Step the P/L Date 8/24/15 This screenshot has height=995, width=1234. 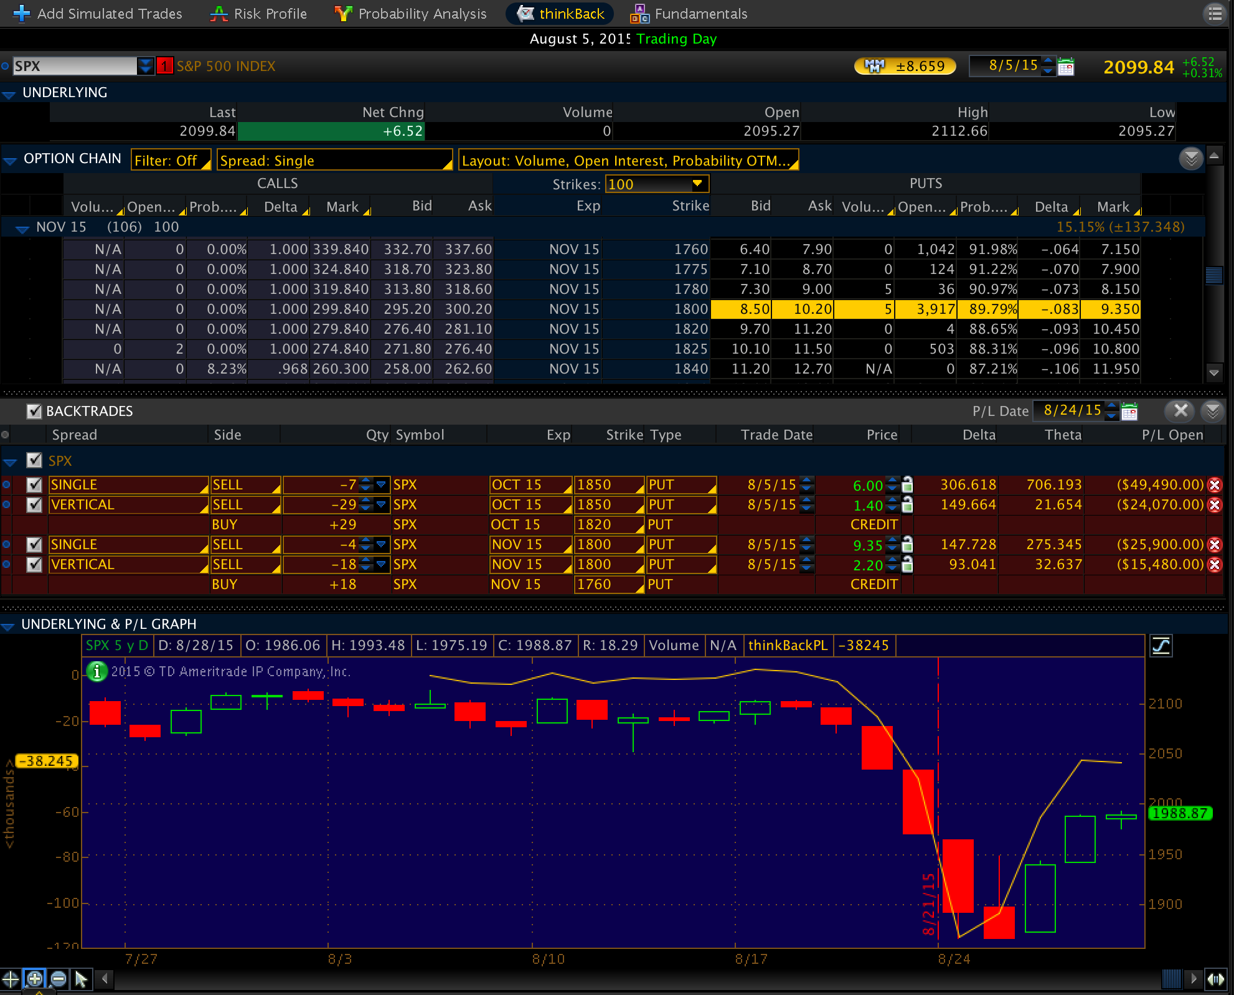click(x=1112, y=410)
